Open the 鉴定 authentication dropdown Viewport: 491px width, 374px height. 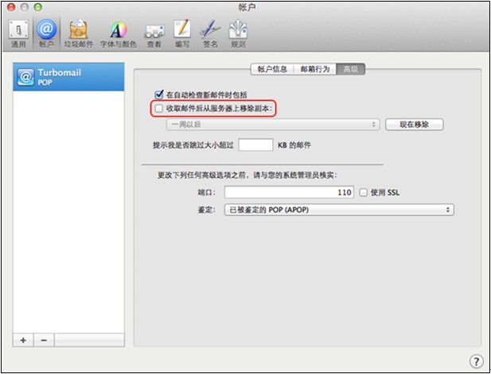point(339,210)
